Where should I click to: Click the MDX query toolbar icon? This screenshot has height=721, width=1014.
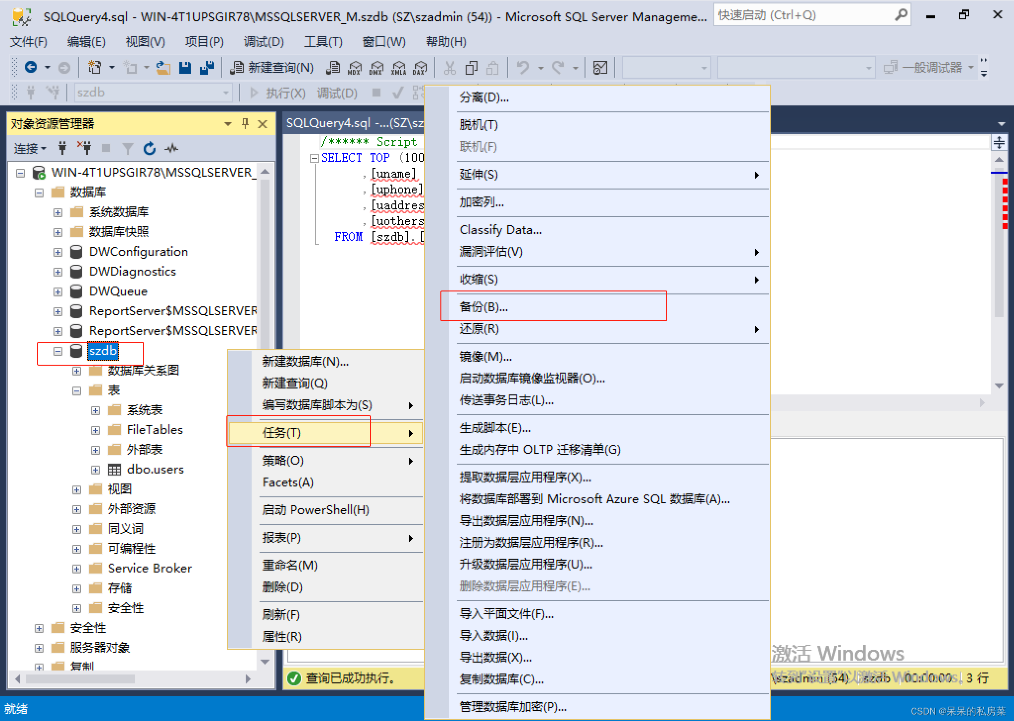355,67
